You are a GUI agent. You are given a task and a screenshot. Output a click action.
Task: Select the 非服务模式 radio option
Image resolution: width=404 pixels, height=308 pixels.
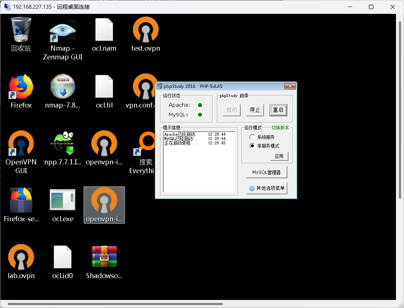(x=252, y=146)
